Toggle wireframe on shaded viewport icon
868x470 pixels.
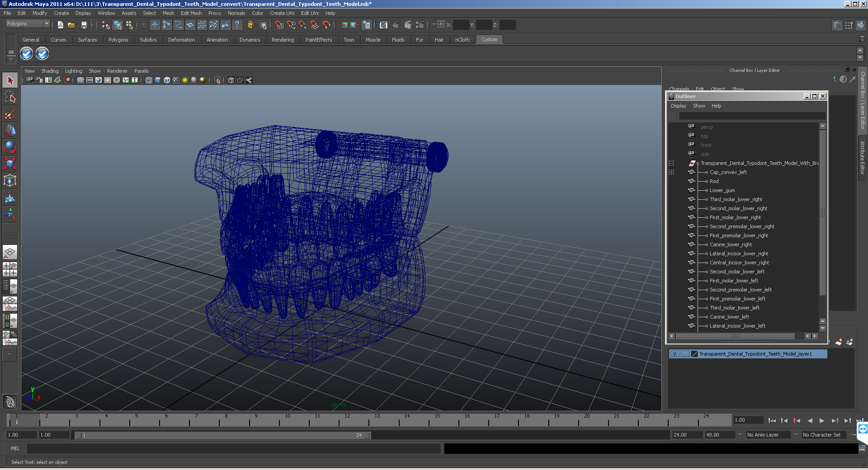(167, 80)
